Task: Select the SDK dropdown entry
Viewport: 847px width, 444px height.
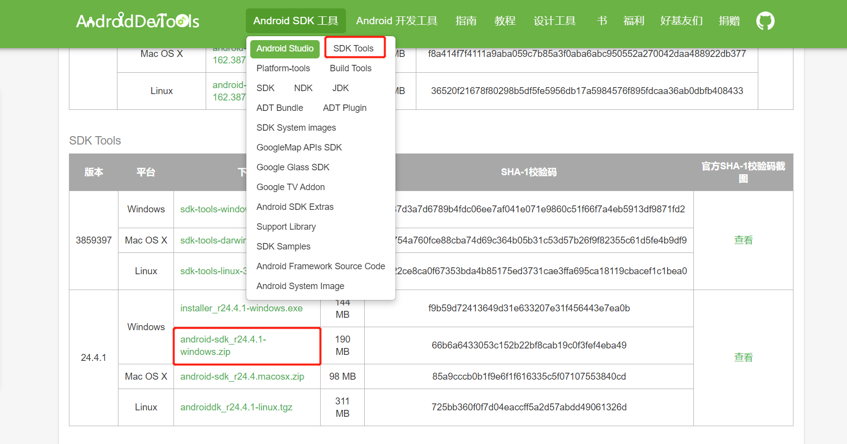Action: [x=266, y=88]
